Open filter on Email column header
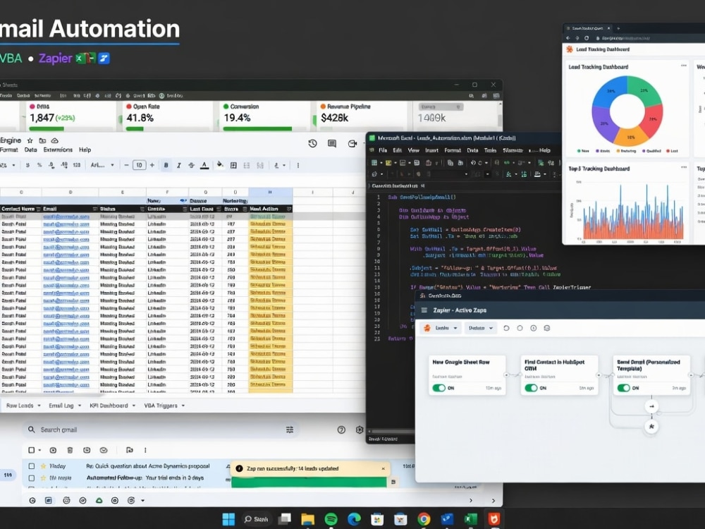The image size is (705, 529). coord(95,209)
